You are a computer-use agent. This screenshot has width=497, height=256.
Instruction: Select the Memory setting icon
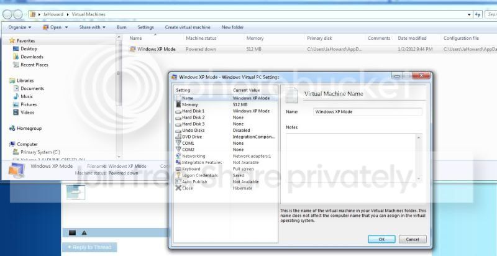click(178, 104)
